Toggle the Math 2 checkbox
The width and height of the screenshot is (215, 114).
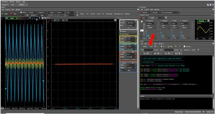(121, 63)
